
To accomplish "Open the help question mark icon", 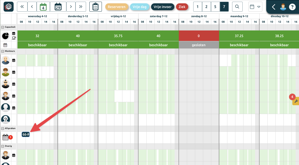I will point(292,7).
